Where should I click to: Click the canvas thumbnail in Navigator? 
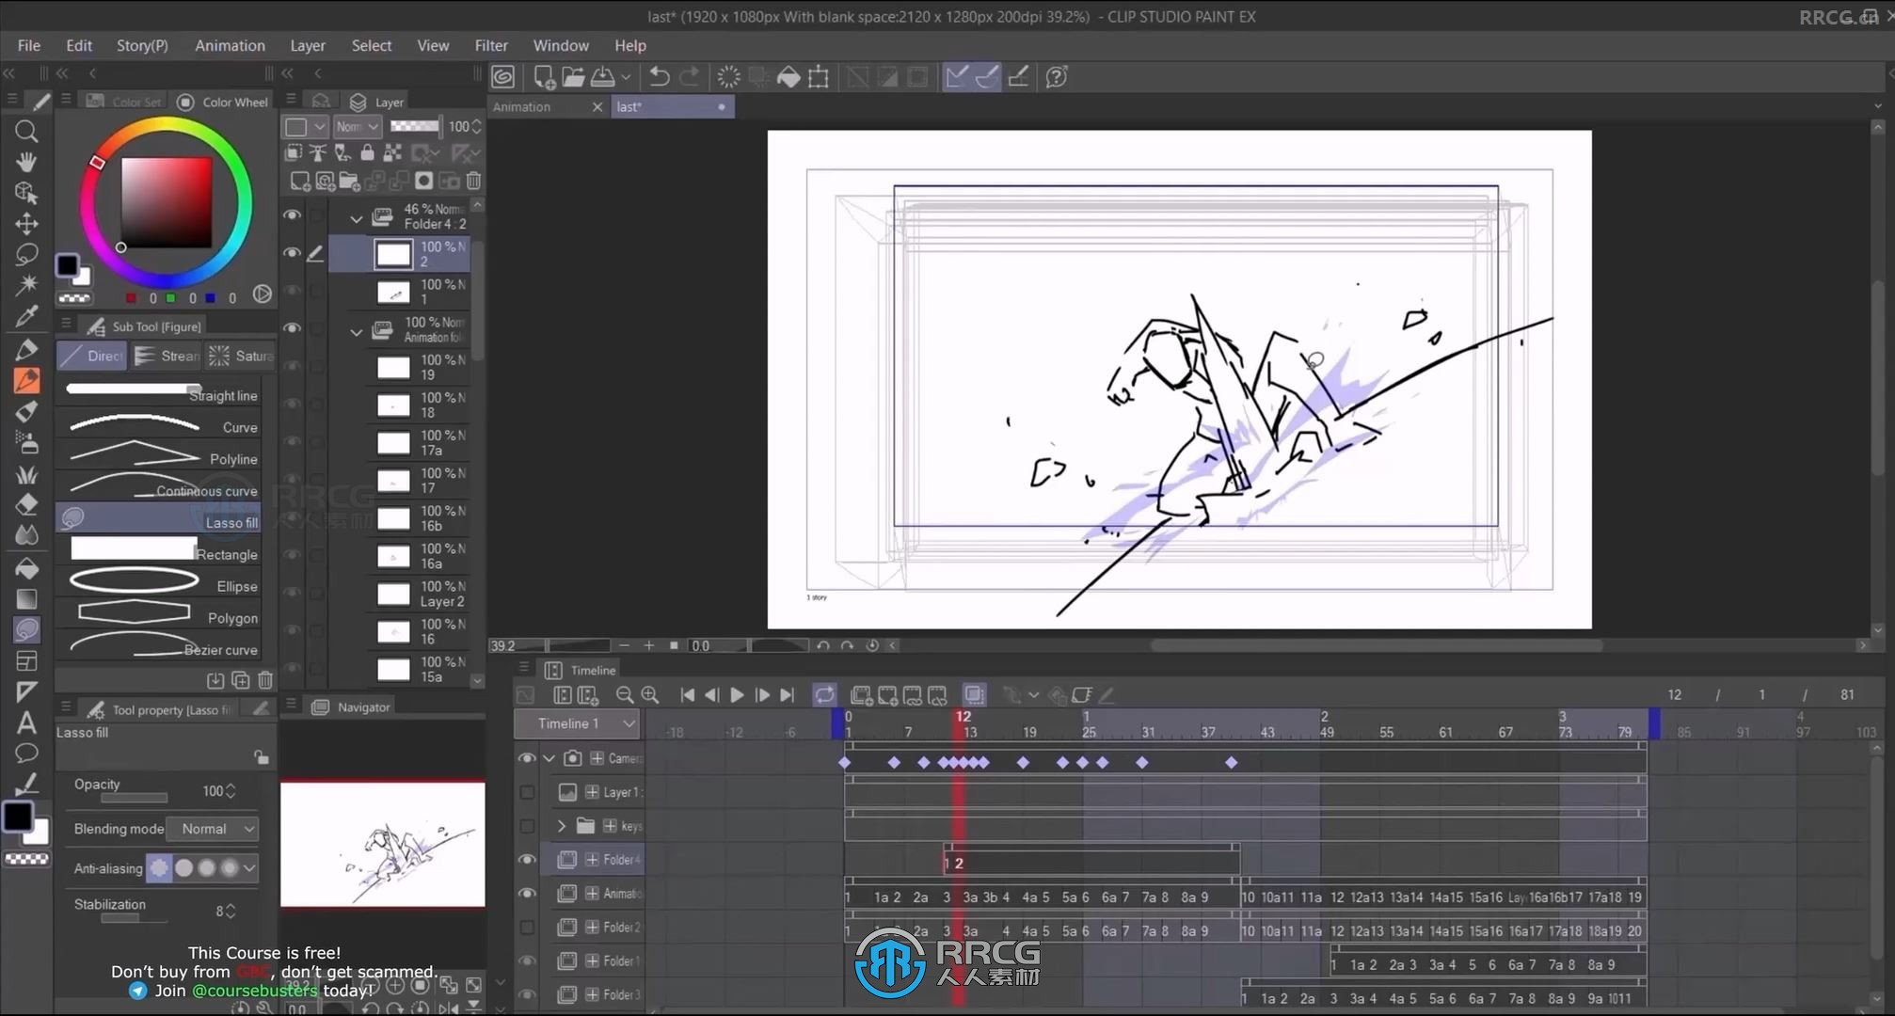click(x=382, y=842)
